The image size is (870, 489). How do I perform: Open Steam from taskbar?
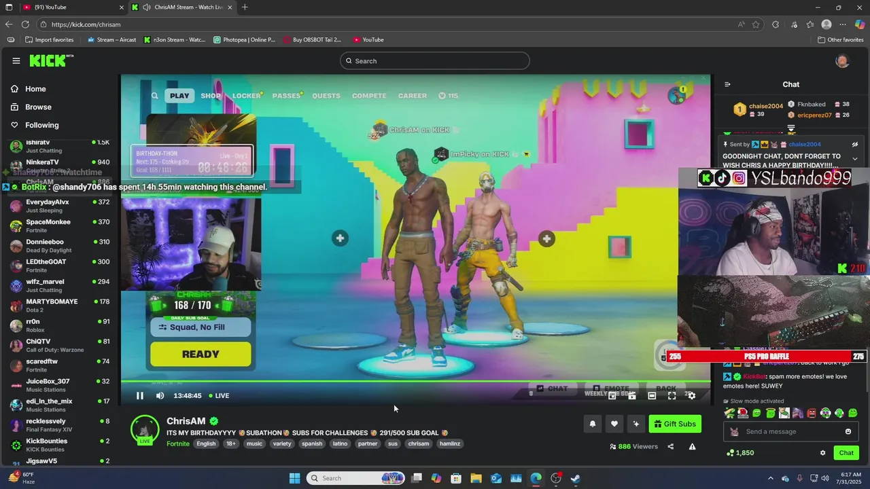(x=575, y=478)
